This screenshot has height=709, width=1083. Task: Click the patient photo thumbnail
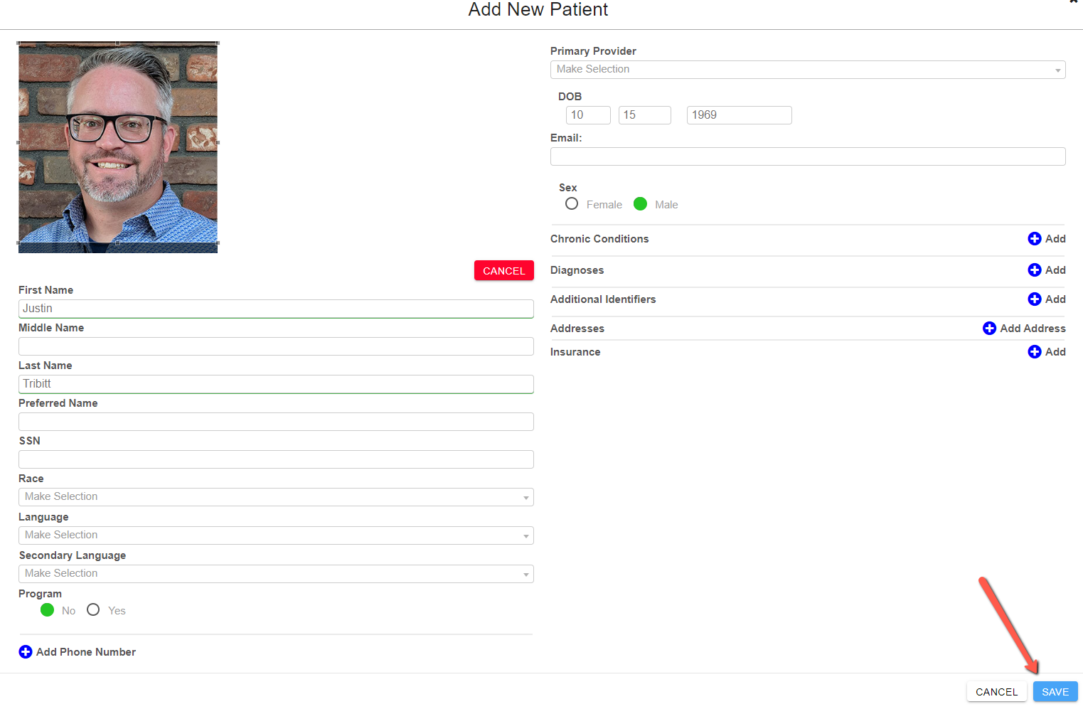pos(118,147)
